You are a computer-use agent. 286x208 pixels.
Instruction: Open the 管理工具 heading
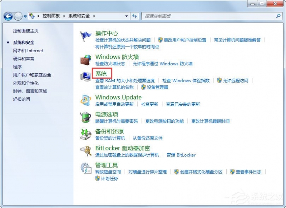coord(107,165)
